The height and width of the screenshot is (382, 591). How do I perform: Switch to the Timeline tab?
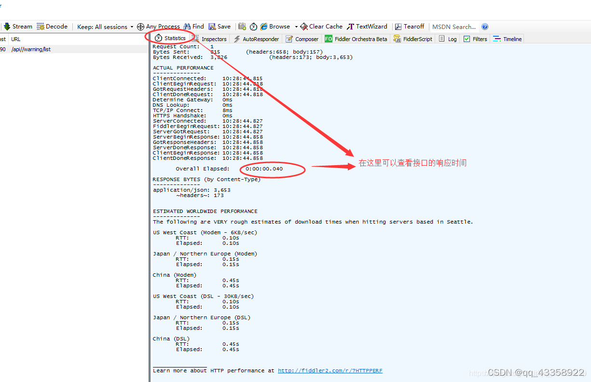click(507, 39)
